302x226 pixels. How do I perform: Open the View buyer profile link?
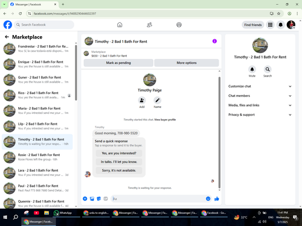(x=165, y=119)
